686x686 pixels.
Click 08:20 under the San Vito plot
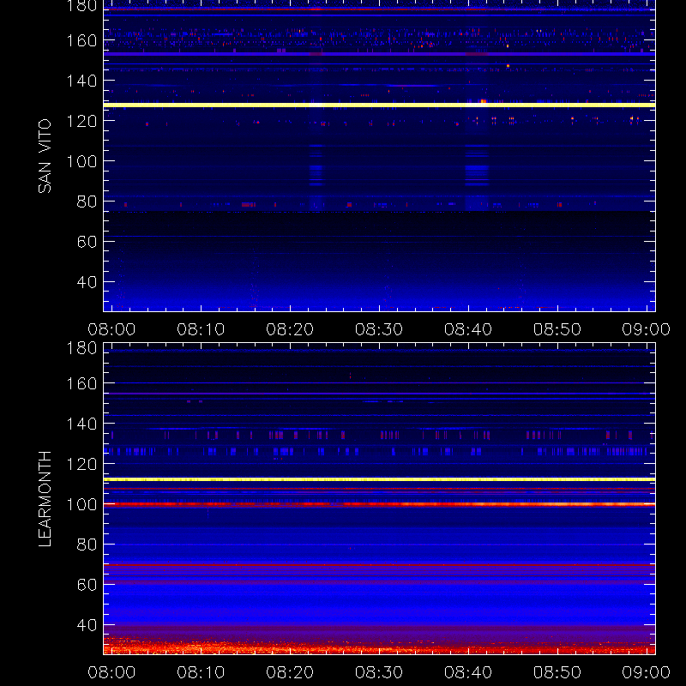tap(290, 329)
